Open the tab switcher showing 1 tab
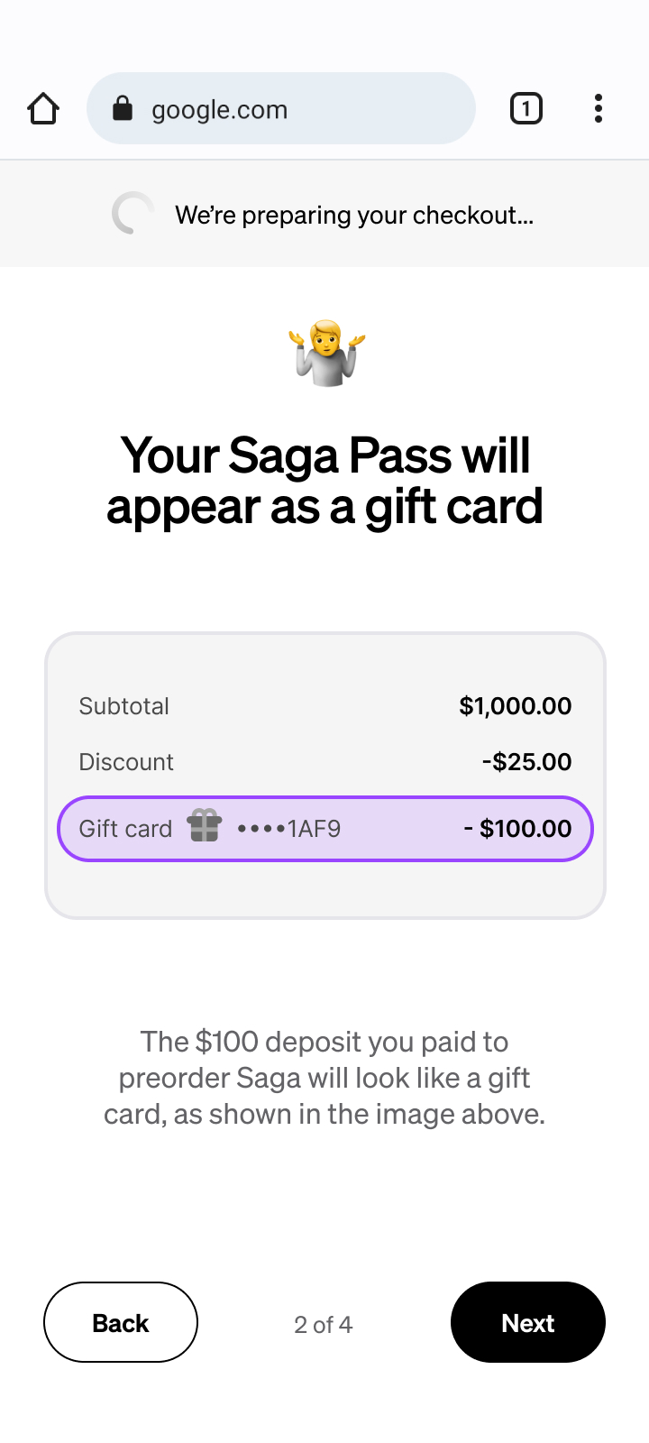 click(x=526, y=108)
